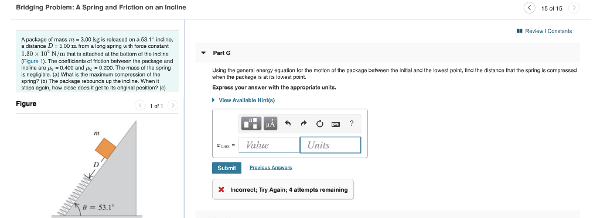Collapse the Part G section triangle
600x218 pixels.
coord(203,53)
